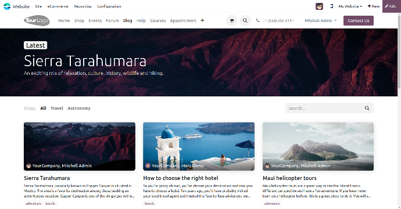Open the Site menu
401x209 pixels.
(x=38, y=6)
